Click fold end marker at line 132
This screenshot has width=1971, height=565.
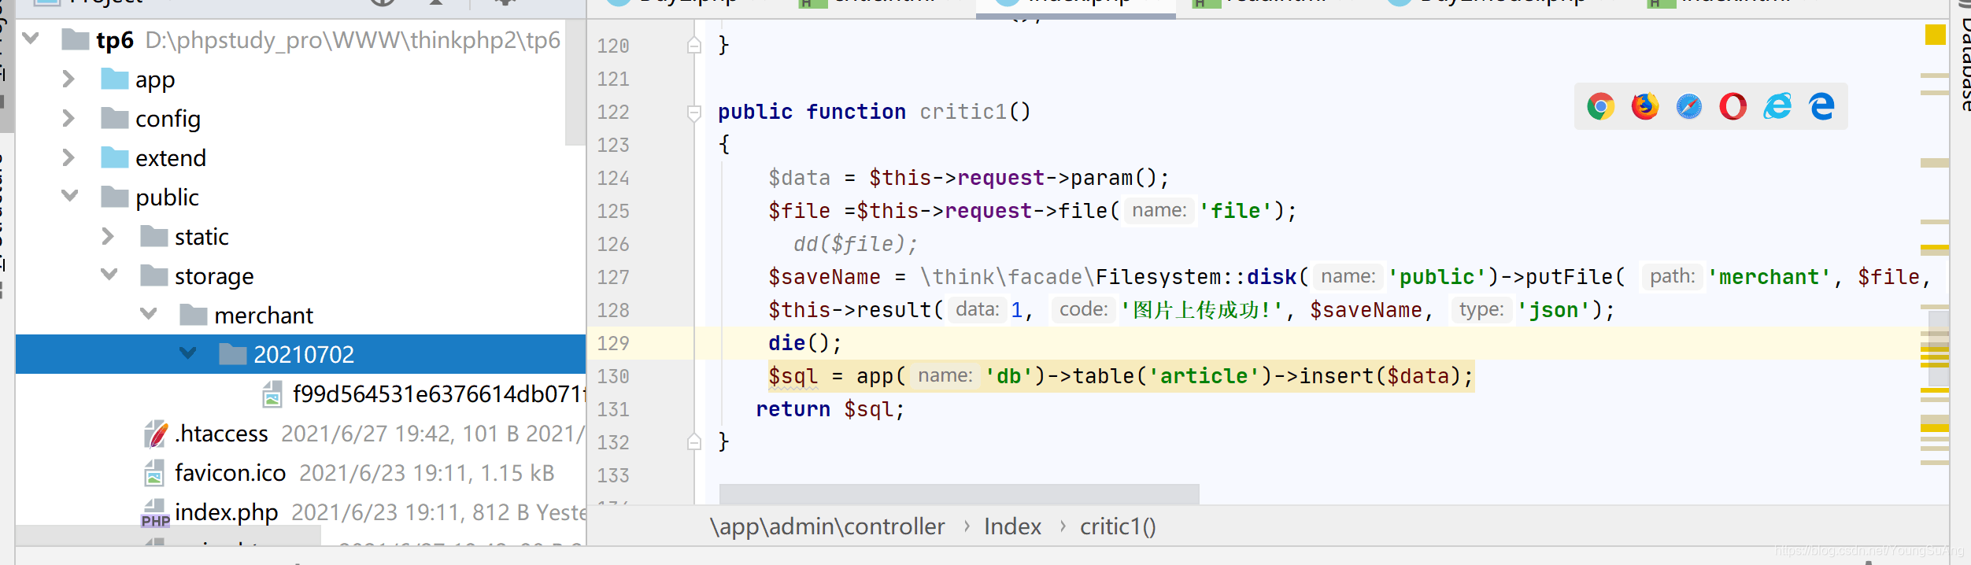click(694, 442)
